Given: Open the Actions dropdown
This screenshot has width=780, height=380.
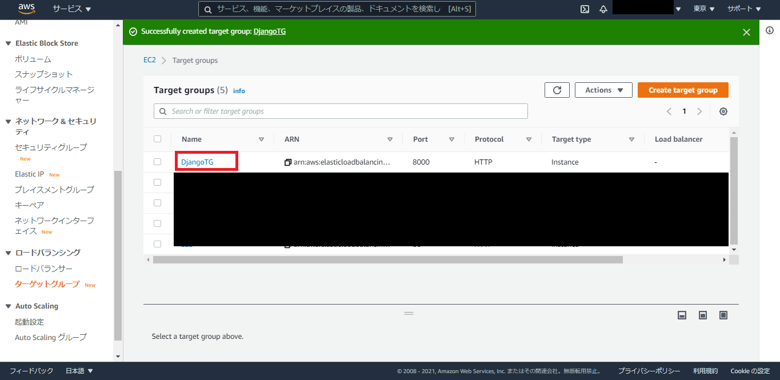Looking at the screenshot, I should (603, 90).
